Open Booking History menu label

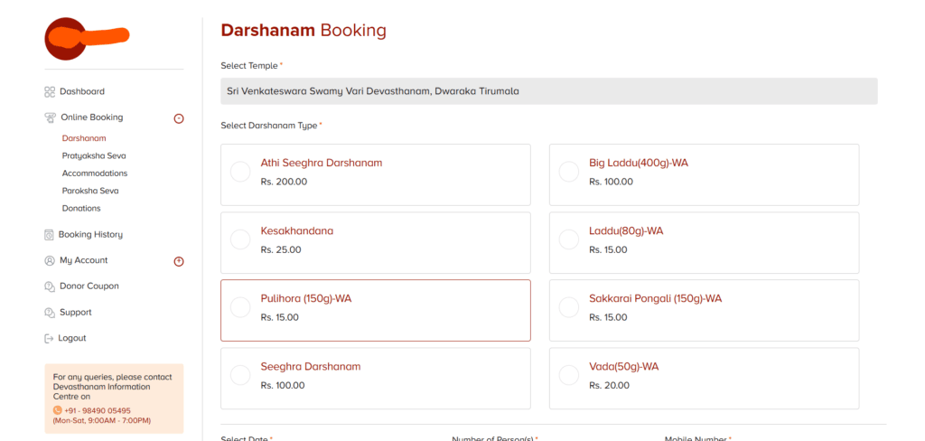pos(91,235)
